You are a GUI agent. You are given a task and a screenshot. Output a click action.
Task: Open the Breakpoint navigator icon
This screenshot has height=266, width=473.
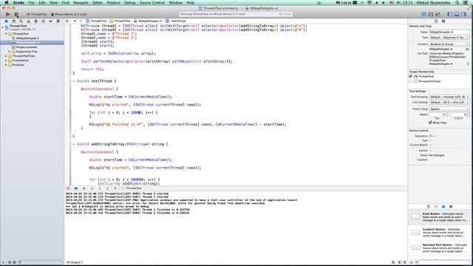click(x=51, y=21)
